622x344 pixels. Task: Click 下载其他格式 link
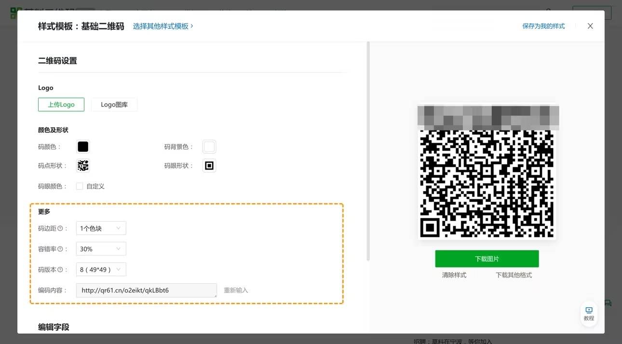coord(514,275)
